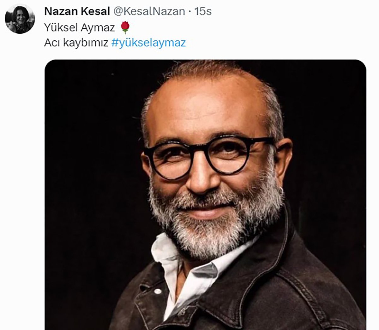
Task: Click the "Acı kaybımız" tweet text
Action: tap(76, 43)
